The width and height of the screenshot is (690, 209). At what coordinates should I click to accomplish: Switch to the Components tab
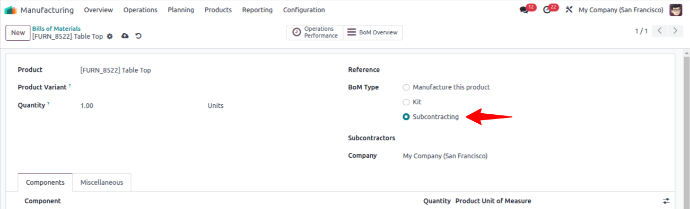click(x=45, y=182)
